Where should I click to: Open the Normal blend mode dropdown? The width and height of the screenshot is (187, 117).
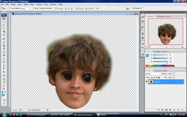[153, 74]
